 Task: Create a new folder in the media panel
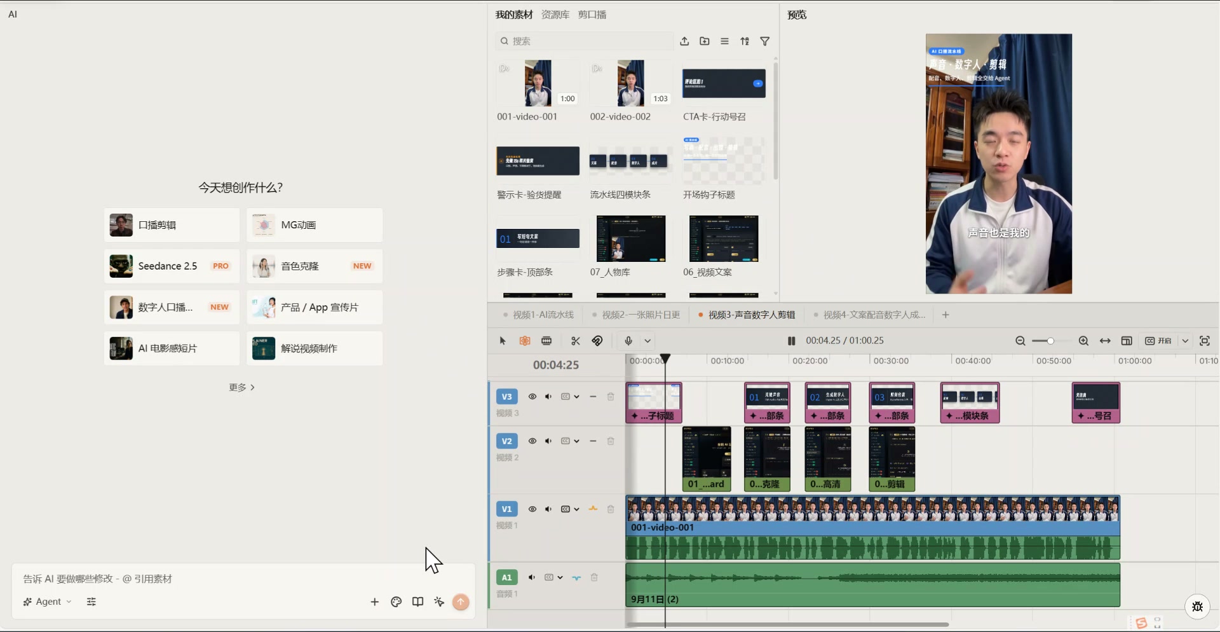tap(705, 41)
